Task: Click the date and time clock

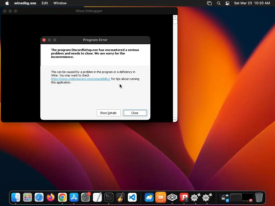Action: (x=252, y=3)
